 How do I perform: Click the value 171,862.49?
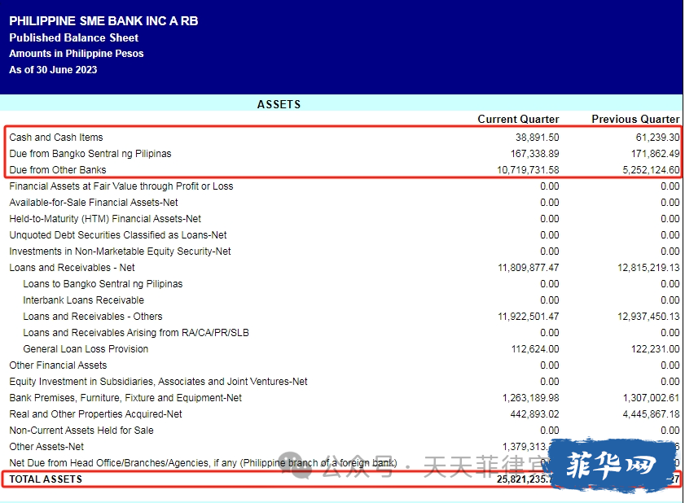(656, 154)
